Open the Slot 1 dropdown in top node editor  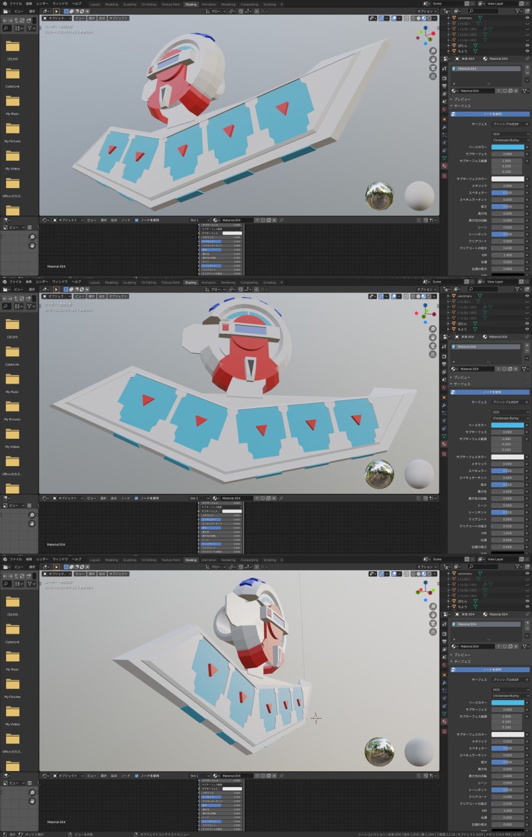coord(199,219)
